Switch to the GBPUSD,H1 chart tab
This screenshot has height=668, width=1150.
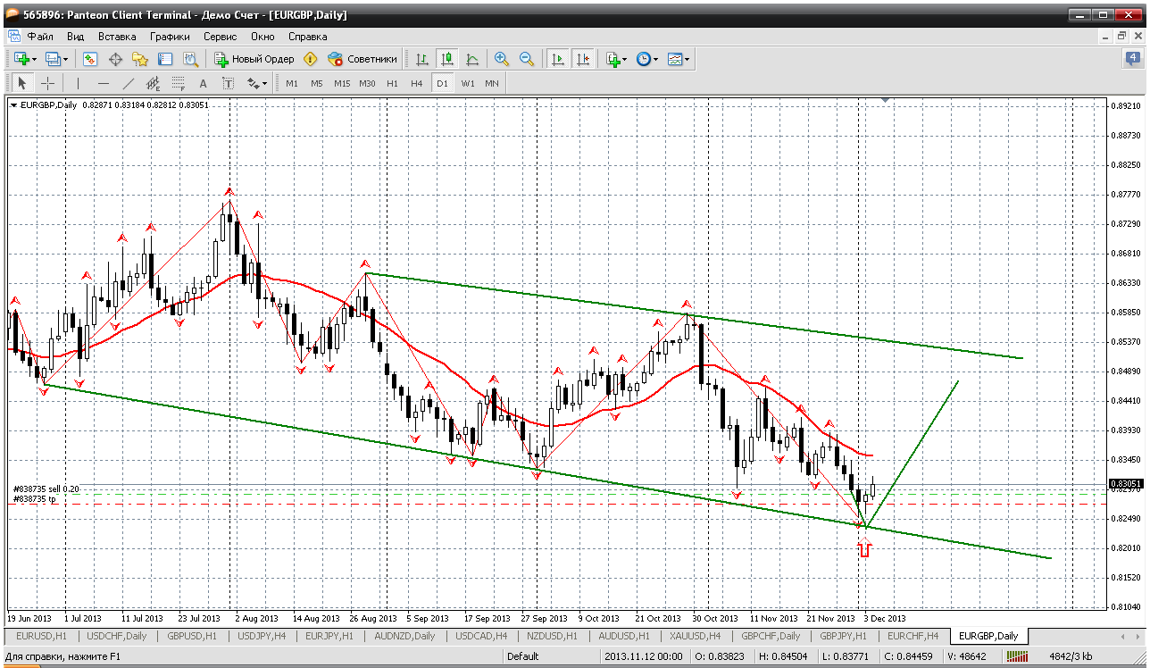pos(192,636)
